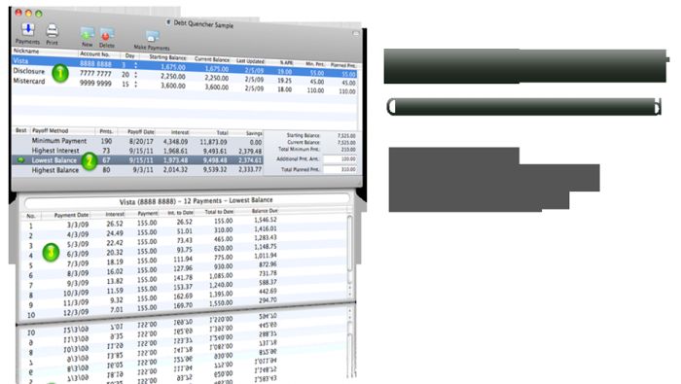The width and height of the screenshot is (681, 384).
Task: Click the 210.00 Total Minimum Pmt. value
Action: (x=348, y=150)
